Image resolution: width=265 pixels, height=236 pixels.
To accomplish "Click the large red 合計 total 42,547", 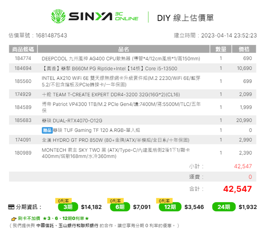I will 237,189.
